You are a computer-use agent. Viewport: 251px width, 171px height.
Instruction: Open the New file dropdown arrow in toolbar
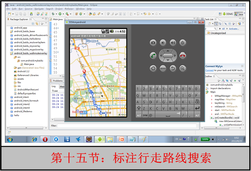(13, 14)
